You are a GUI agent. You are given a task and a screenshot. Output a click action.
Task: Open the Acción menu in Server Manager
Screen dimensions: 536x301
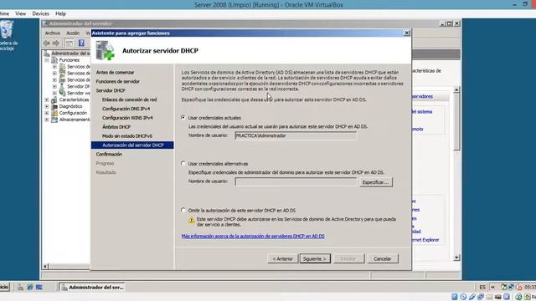coord(73,33)
